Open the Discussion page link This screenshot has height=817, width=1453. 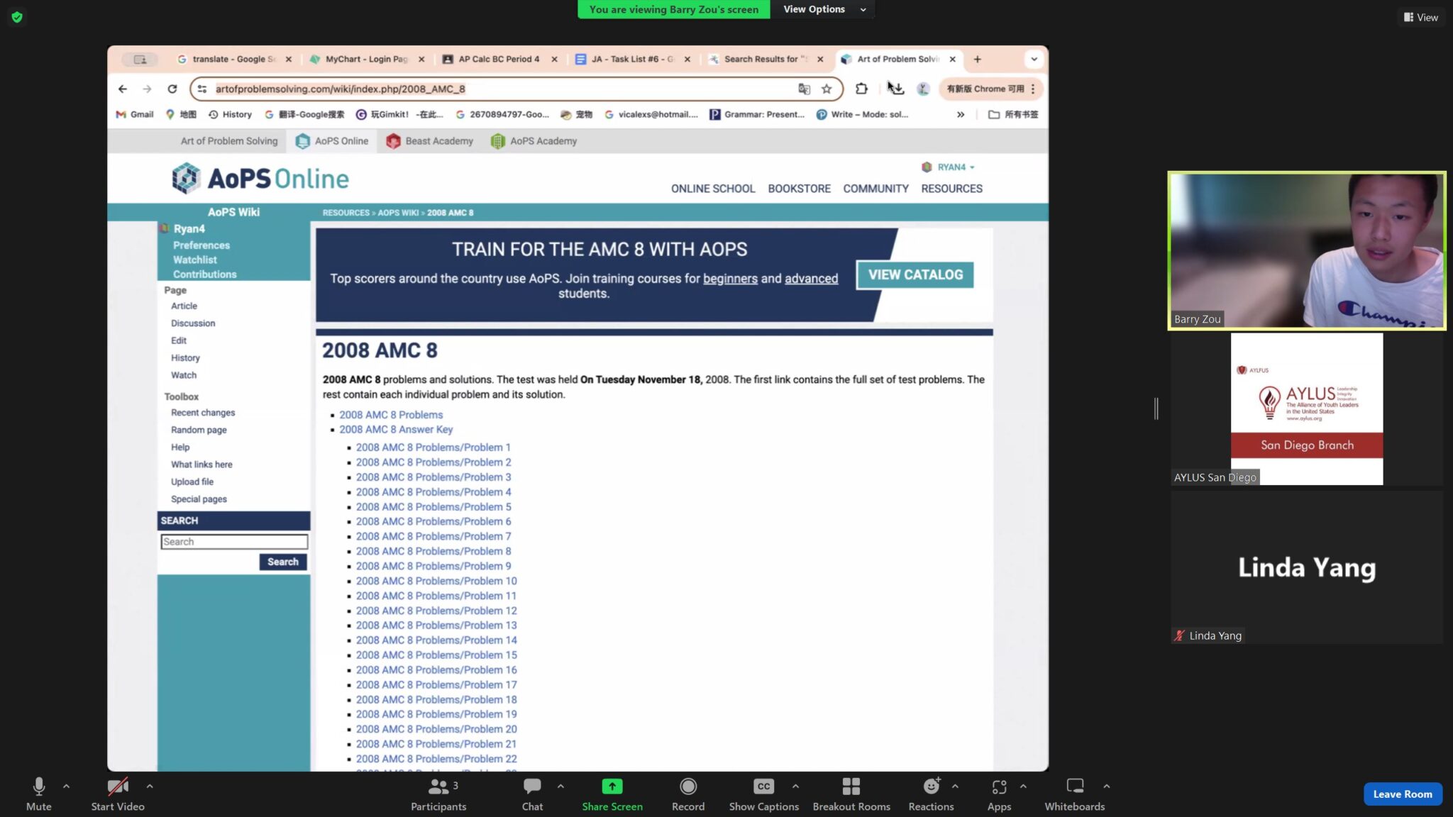192,323
